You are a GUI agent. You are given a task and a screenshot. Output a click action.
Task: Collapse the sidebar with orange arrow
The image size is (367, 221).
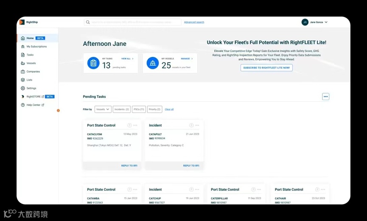[x=58, y=110]
